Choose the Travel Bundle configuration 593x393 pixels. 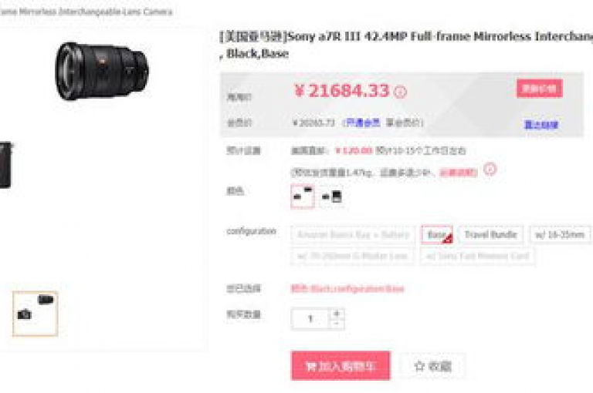(x=491, y=235)
